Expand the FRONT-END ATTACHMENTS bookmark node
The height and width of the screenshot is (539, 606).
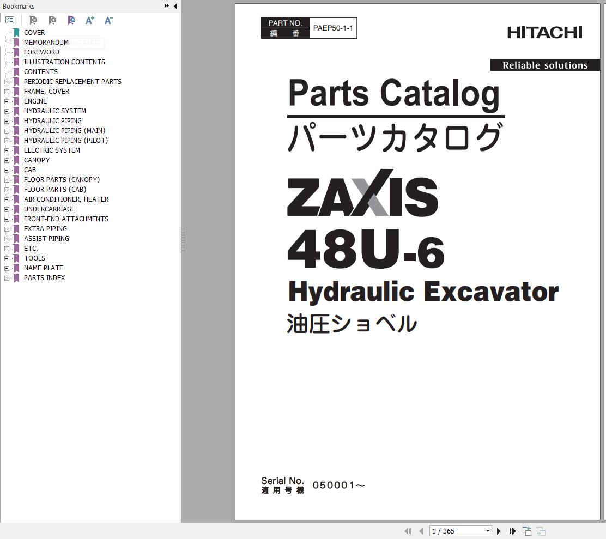coord(7,219)
